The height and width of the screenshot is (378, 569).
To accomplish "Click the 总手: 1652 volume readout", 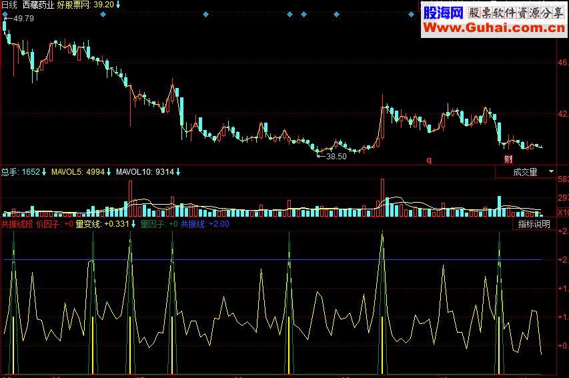I will [x=23, y=172].
